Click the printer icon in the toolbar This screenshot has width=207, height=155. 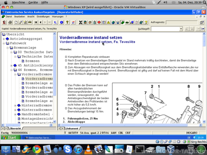[10, 22]
